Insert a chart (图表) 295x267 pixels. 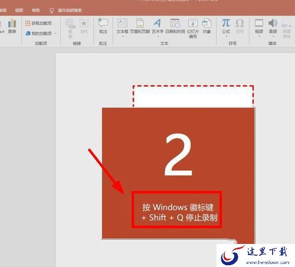click(x=12, y=26)
